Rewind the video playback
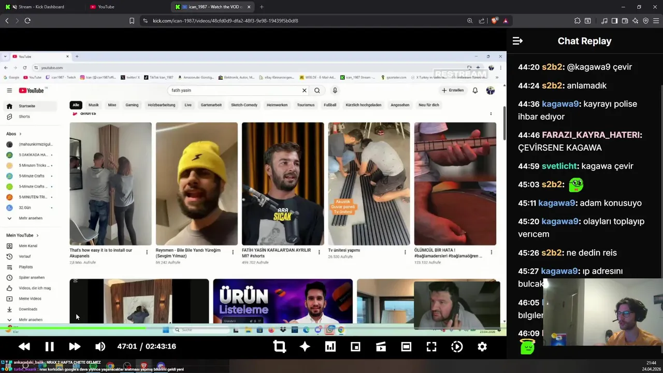 [x=24, y=347]
